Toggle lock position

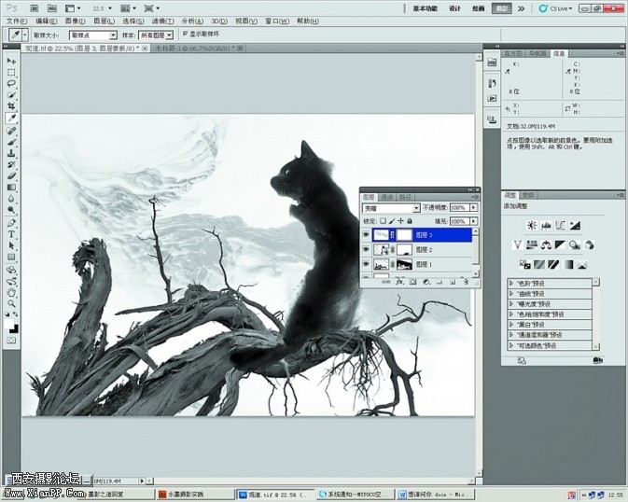tap(400, 221)
